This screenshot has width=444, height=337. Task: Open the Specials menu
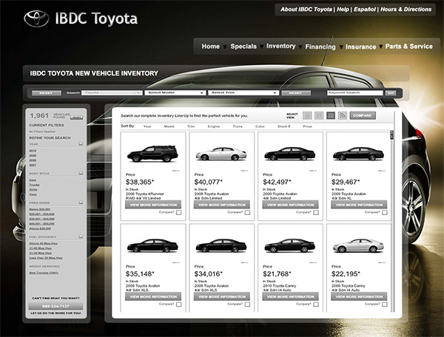(x=243, y=47)
